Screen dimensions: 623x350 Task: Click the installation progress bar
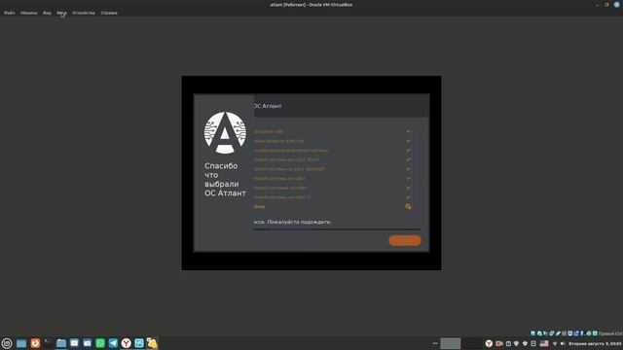click(337, 229)
